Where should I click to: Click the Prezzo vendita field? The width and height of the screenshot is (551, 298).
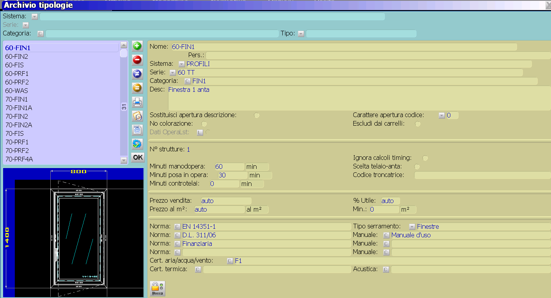(x=226, y=201)
